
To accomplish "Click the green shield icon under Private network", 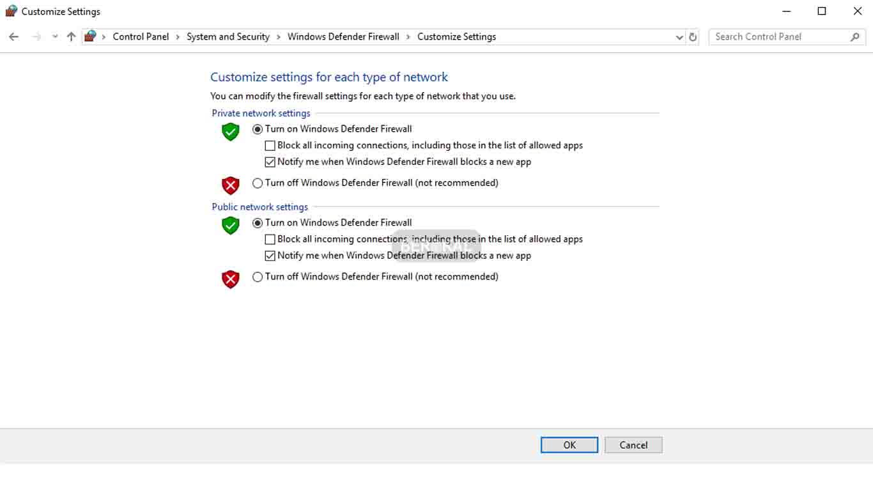I will [x=230, y=132].
